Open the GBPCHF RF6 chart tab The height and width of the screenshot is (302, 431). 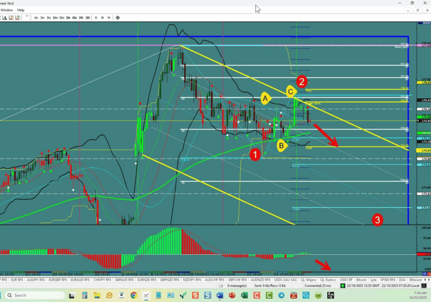(237, 280)
